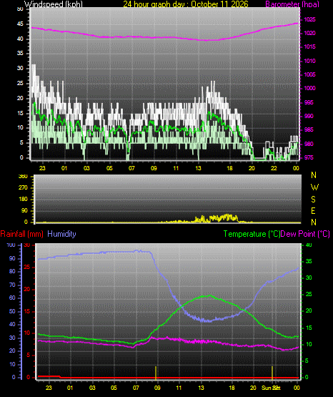Click the green 25 temperature axis value
The height and width of the screenshot is (397, 333).
(309, 295)
